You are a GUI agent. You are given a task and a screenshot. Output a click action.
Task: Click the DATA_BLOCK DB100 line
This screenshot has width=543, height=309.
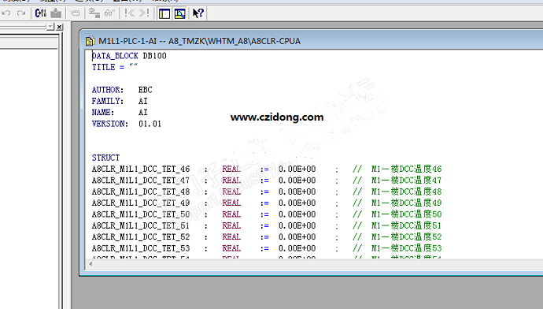pyautogui.click(x=129, y=56)
